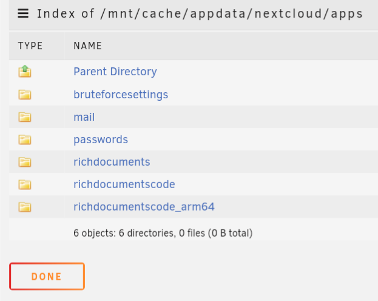Screen dimensions: 378x301
Task: Click the richdocuments folder icon
Action: 25,162
